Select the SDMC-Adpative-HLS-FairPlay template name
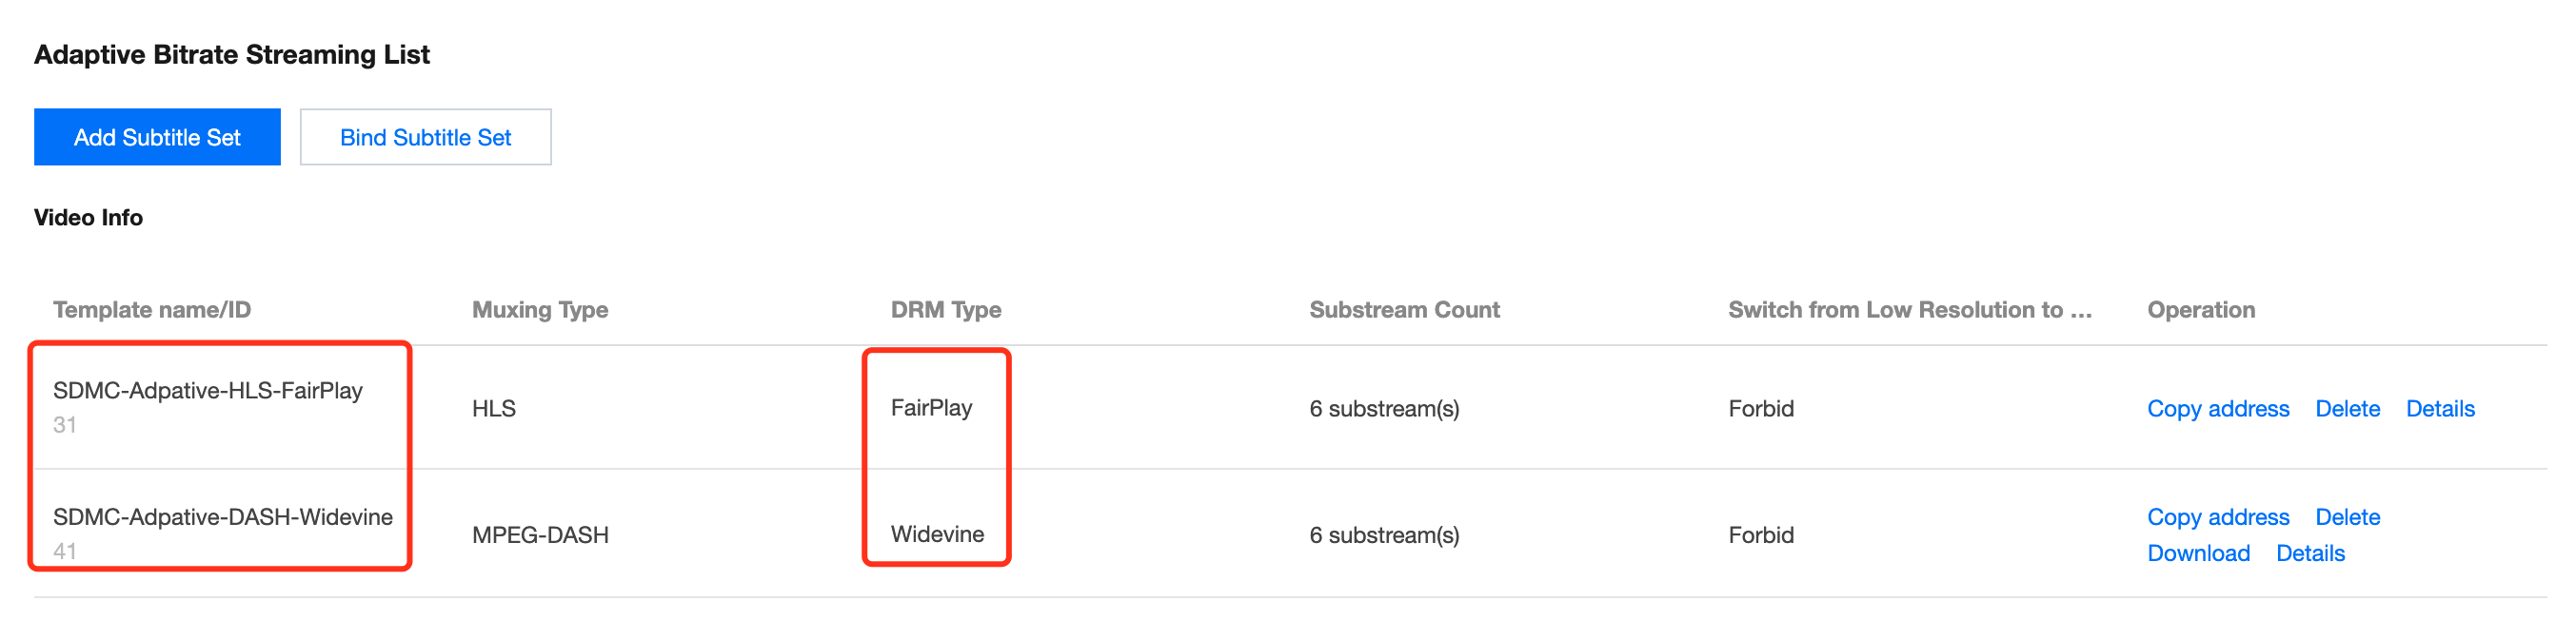 [x=207, y=391]
